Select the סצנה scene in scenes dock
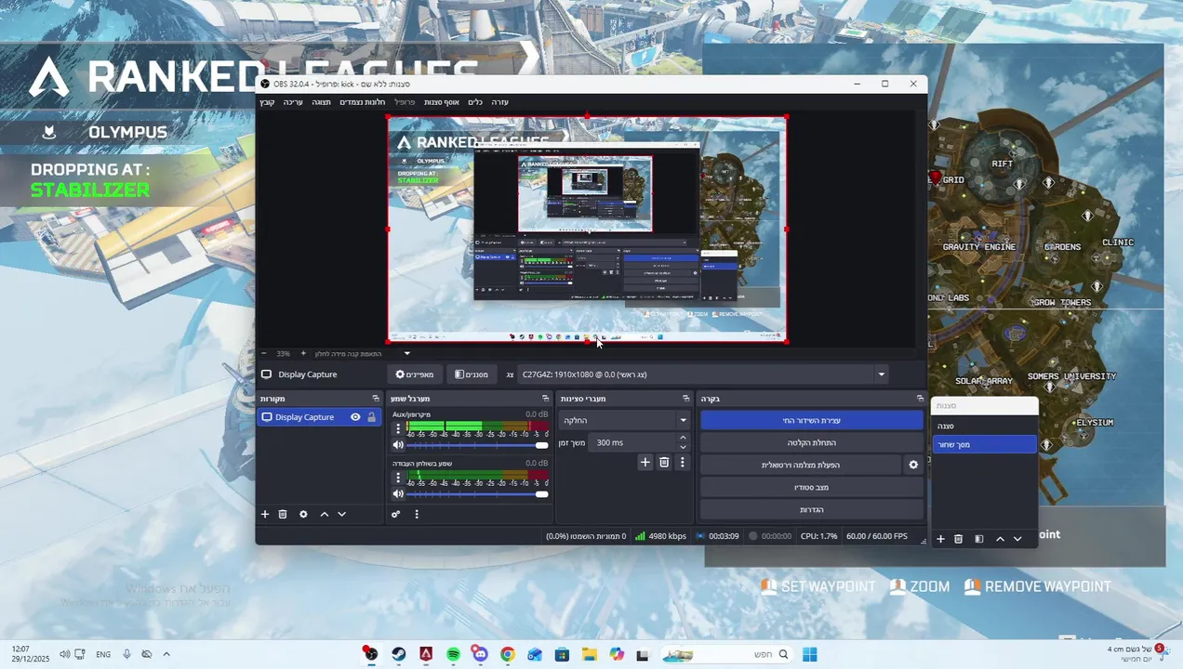The height and width of the screenshot is (669, 1183). pyautogui.click(x=985, y=426)
